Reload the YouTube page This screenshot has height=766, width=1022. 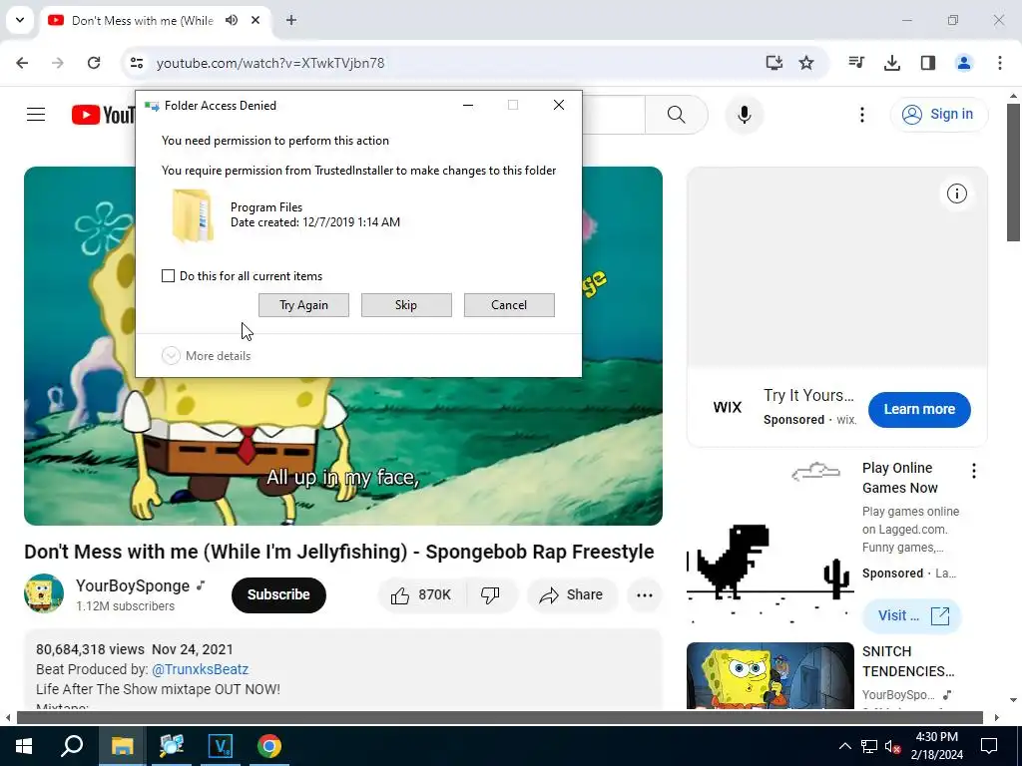(94, 63)
